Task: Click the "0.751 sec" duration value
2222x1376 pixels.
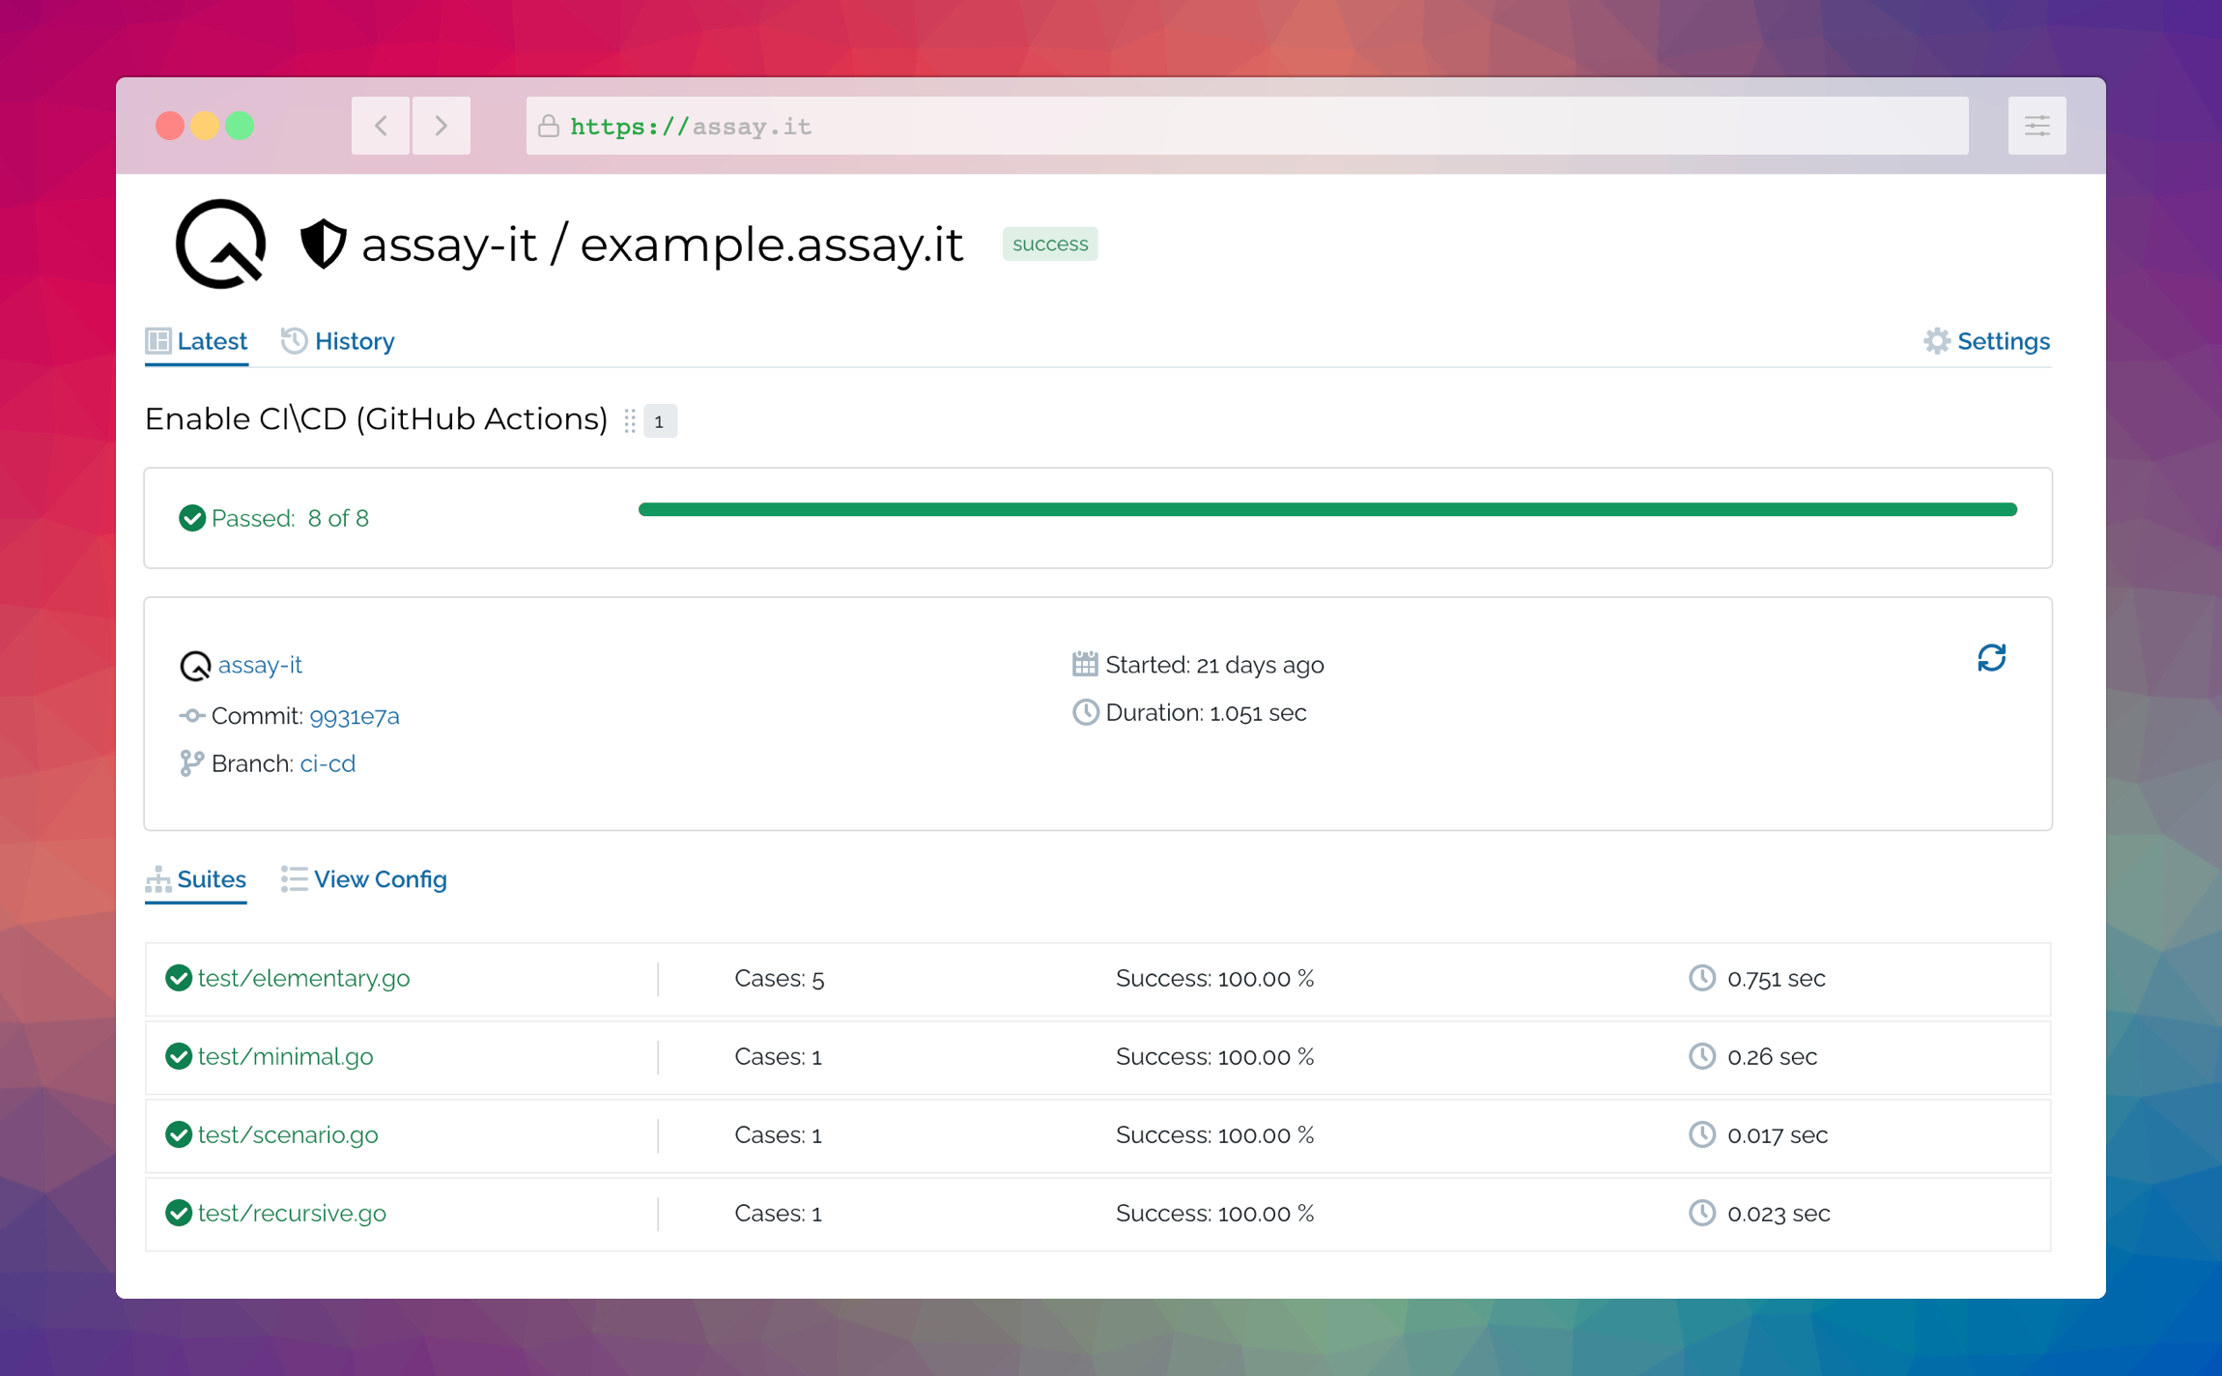Action: [x=1777, y=979]
